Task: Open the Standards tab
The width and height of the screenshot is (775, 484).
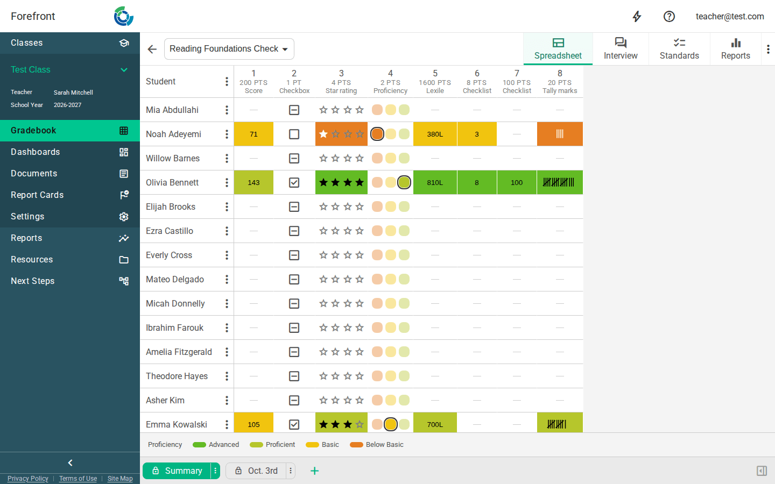Action: 679,49
